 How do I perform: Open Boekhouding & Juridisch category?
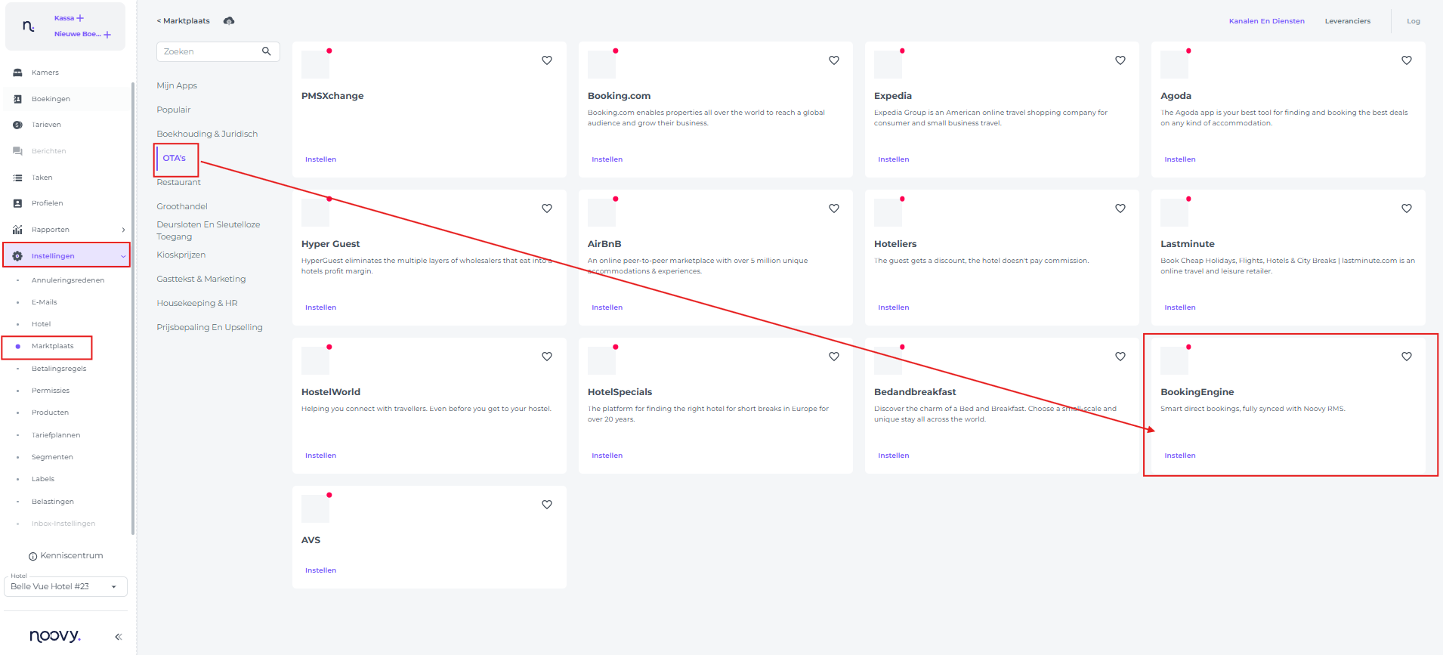pyautogui.click(x=207, y=134)
